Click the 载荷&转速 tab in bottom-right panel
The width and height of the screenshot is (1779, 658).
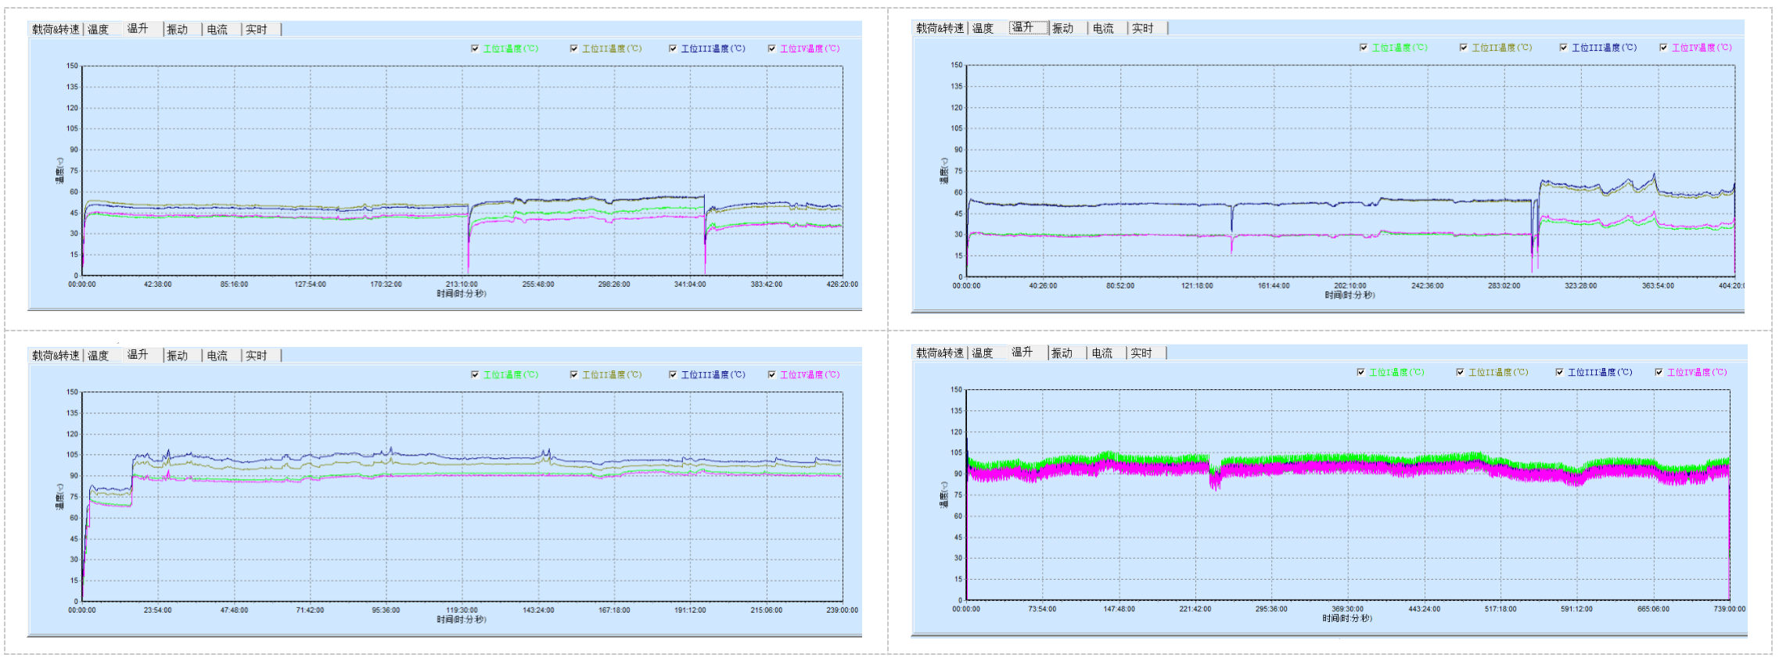pyautogui.click(x=940, y=353)
